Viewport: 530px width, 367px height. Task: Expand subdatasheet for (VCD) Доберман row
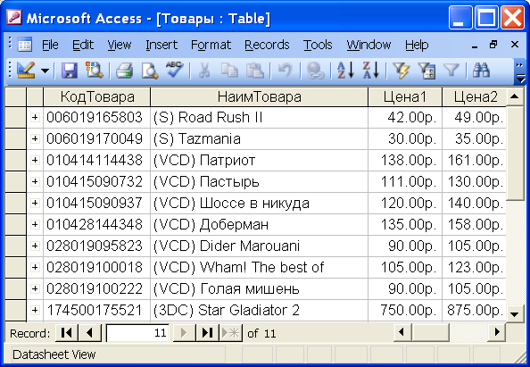[35, 224]
